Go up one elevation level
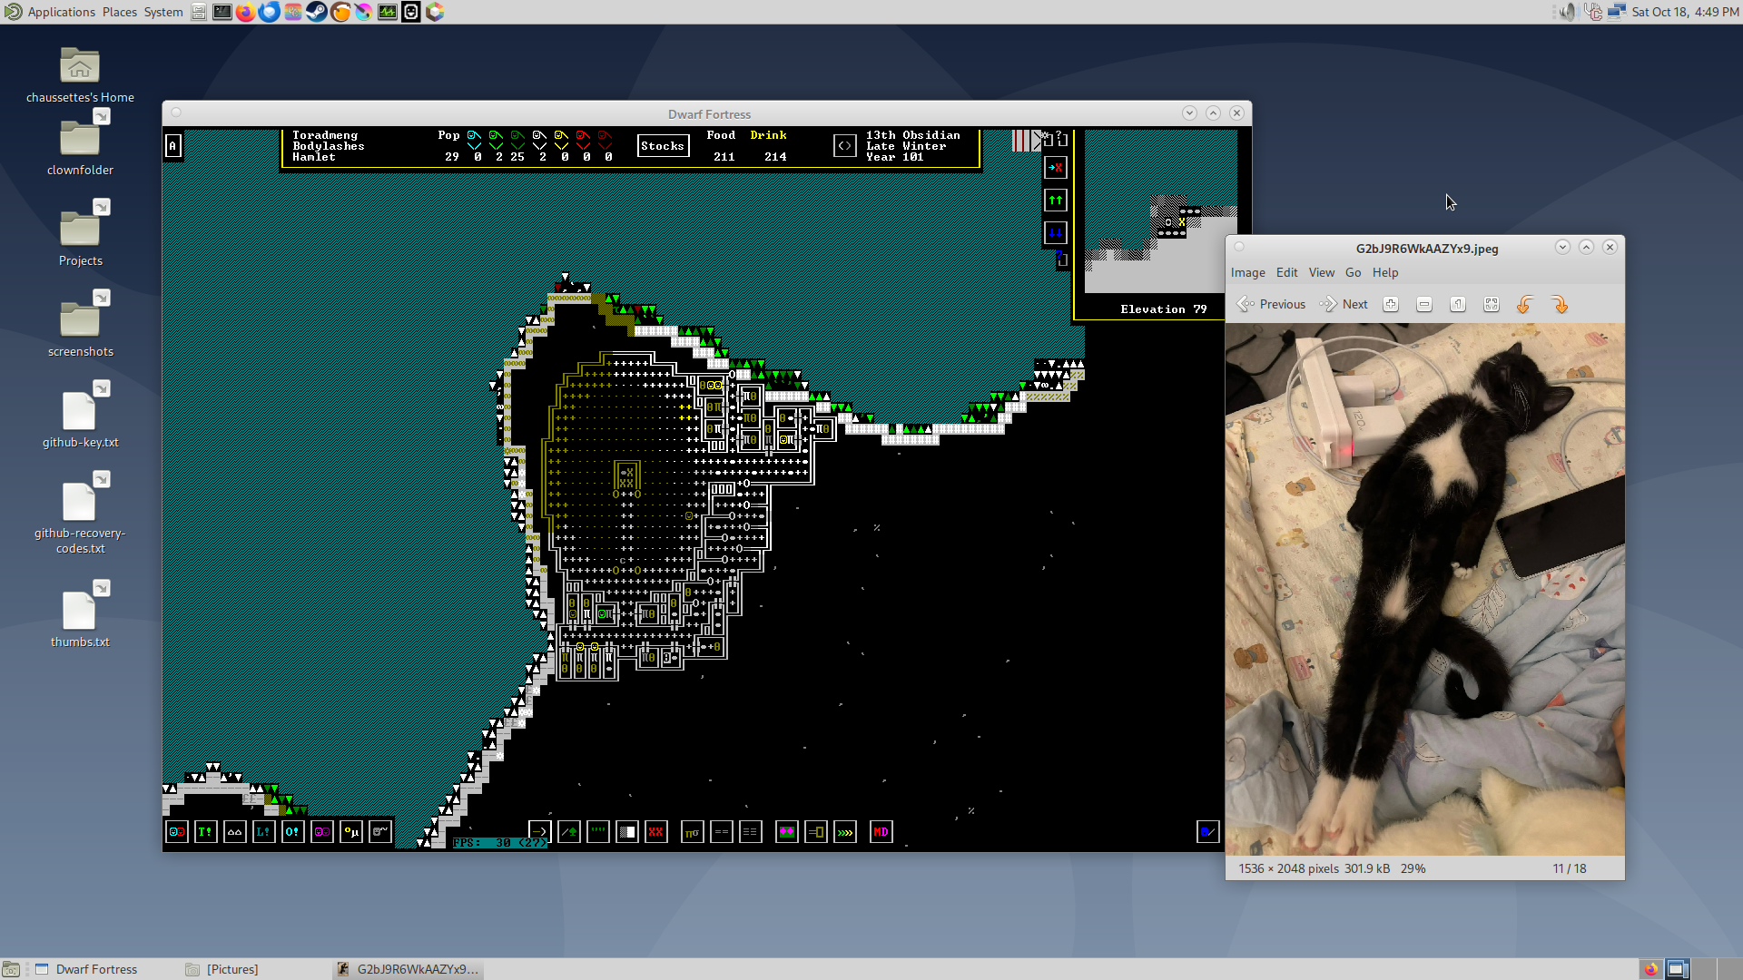Image resolution: width=1743 pixels, height=980 pixels. [1055, 201]
